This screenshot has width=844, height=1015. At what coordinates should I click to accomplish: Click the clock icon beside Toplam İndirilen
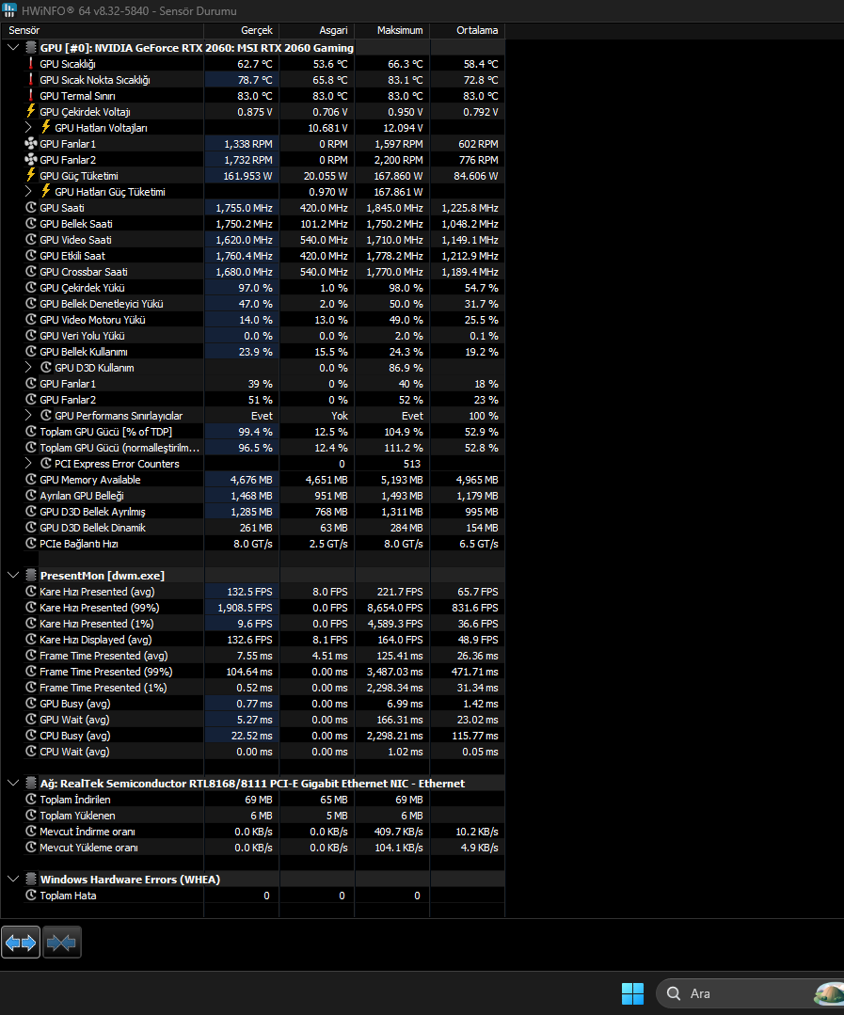point(30,799)
